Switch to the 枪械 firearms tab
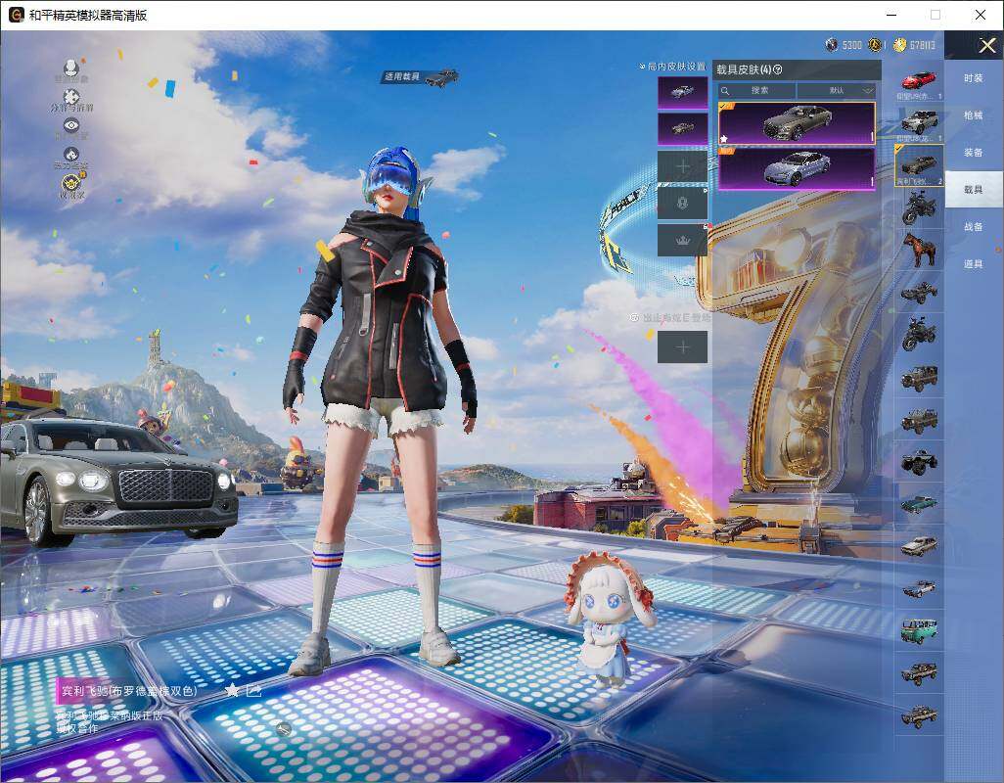 point(974,115)
